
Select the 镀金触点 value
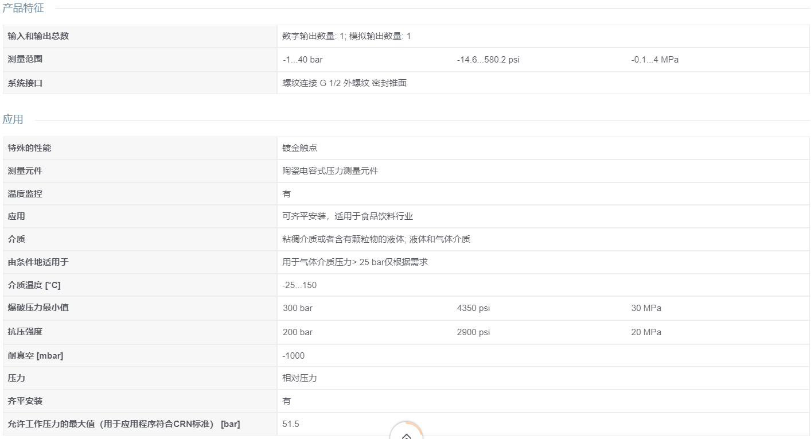click(x=299, y=148)
